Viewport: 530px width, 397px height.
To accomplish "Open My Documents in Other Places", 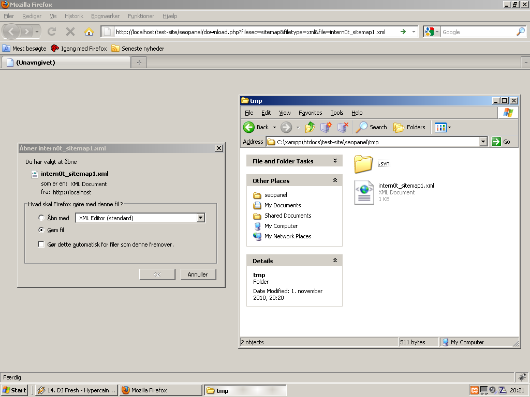I will point(277,205).
